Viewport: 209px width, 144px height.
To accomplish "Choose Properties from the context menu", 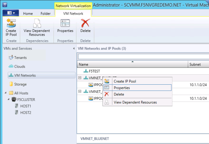I will click(122, 88).
